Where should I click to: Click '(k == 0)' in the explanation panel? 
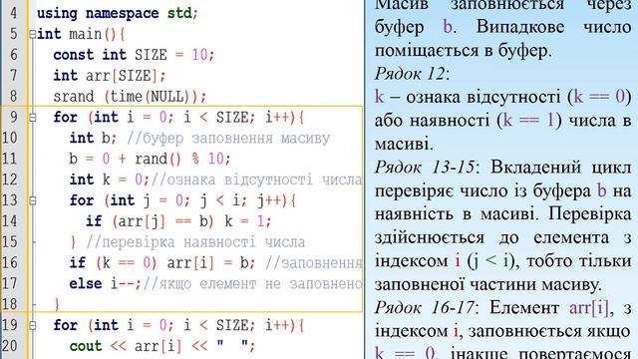point(600,97)
